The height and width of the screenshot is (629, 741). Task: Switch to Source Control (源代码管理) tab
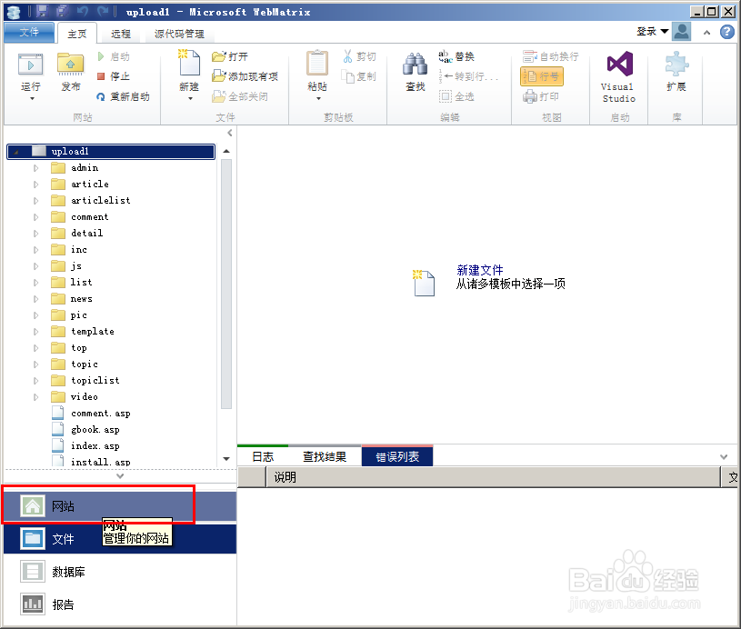pos(179,34)
